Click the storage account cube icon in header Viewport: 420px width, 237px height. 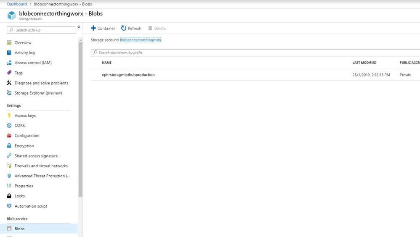(x=11, y=16)
